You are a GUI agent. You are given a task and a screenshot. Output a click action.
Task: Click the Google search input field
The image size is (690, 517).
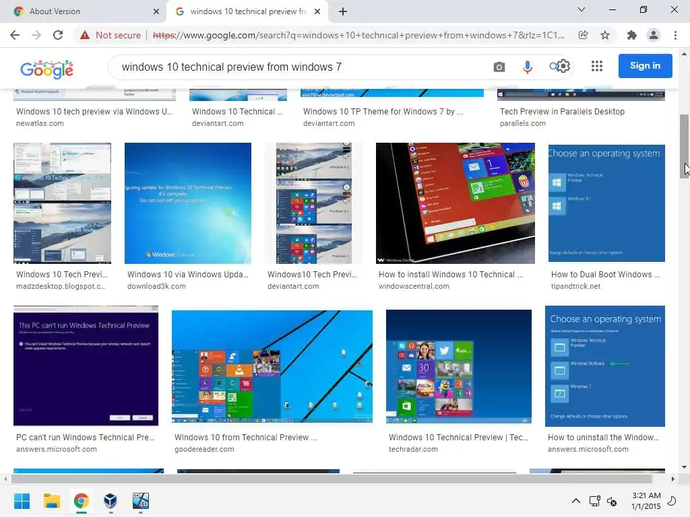304,67
